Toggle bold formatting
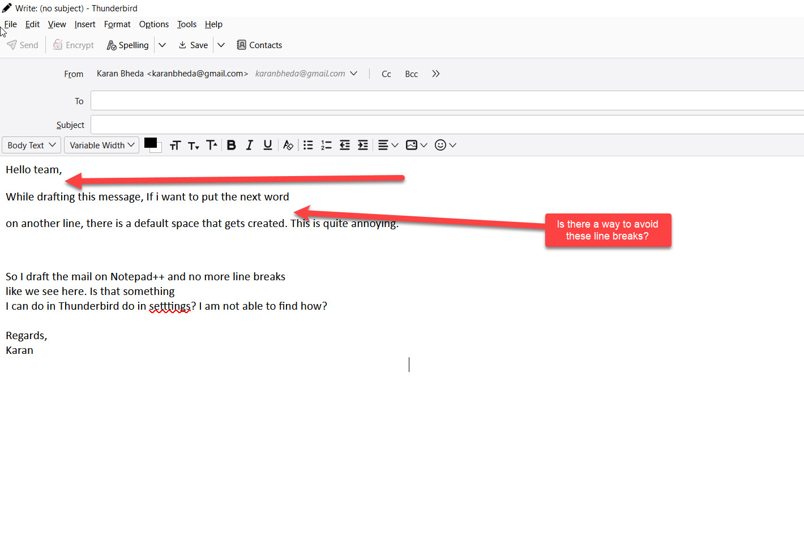Screen dimensions: 804x539 click(231, 146)
